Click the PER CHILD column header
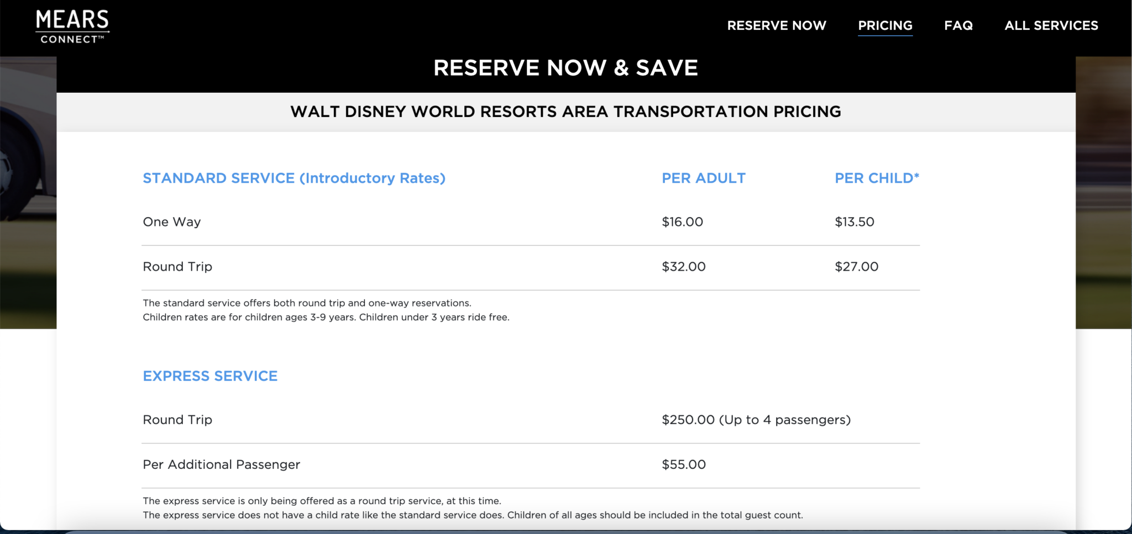The image size is (1132, 534). pyautogui.click(x=877, y=178)
